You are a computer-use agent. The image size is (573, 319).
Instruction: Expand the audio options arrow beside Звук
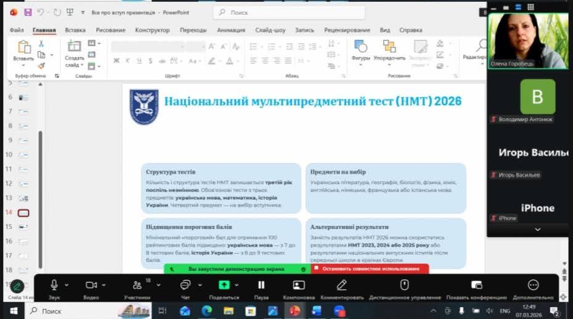[x=67, y=285]
